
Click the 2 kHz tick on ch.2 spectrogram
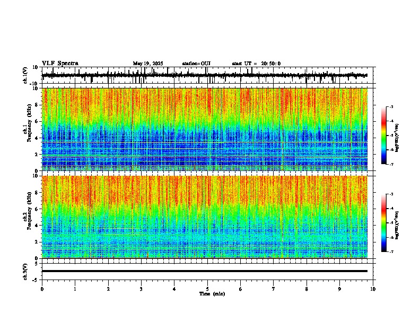coord(37,242)
